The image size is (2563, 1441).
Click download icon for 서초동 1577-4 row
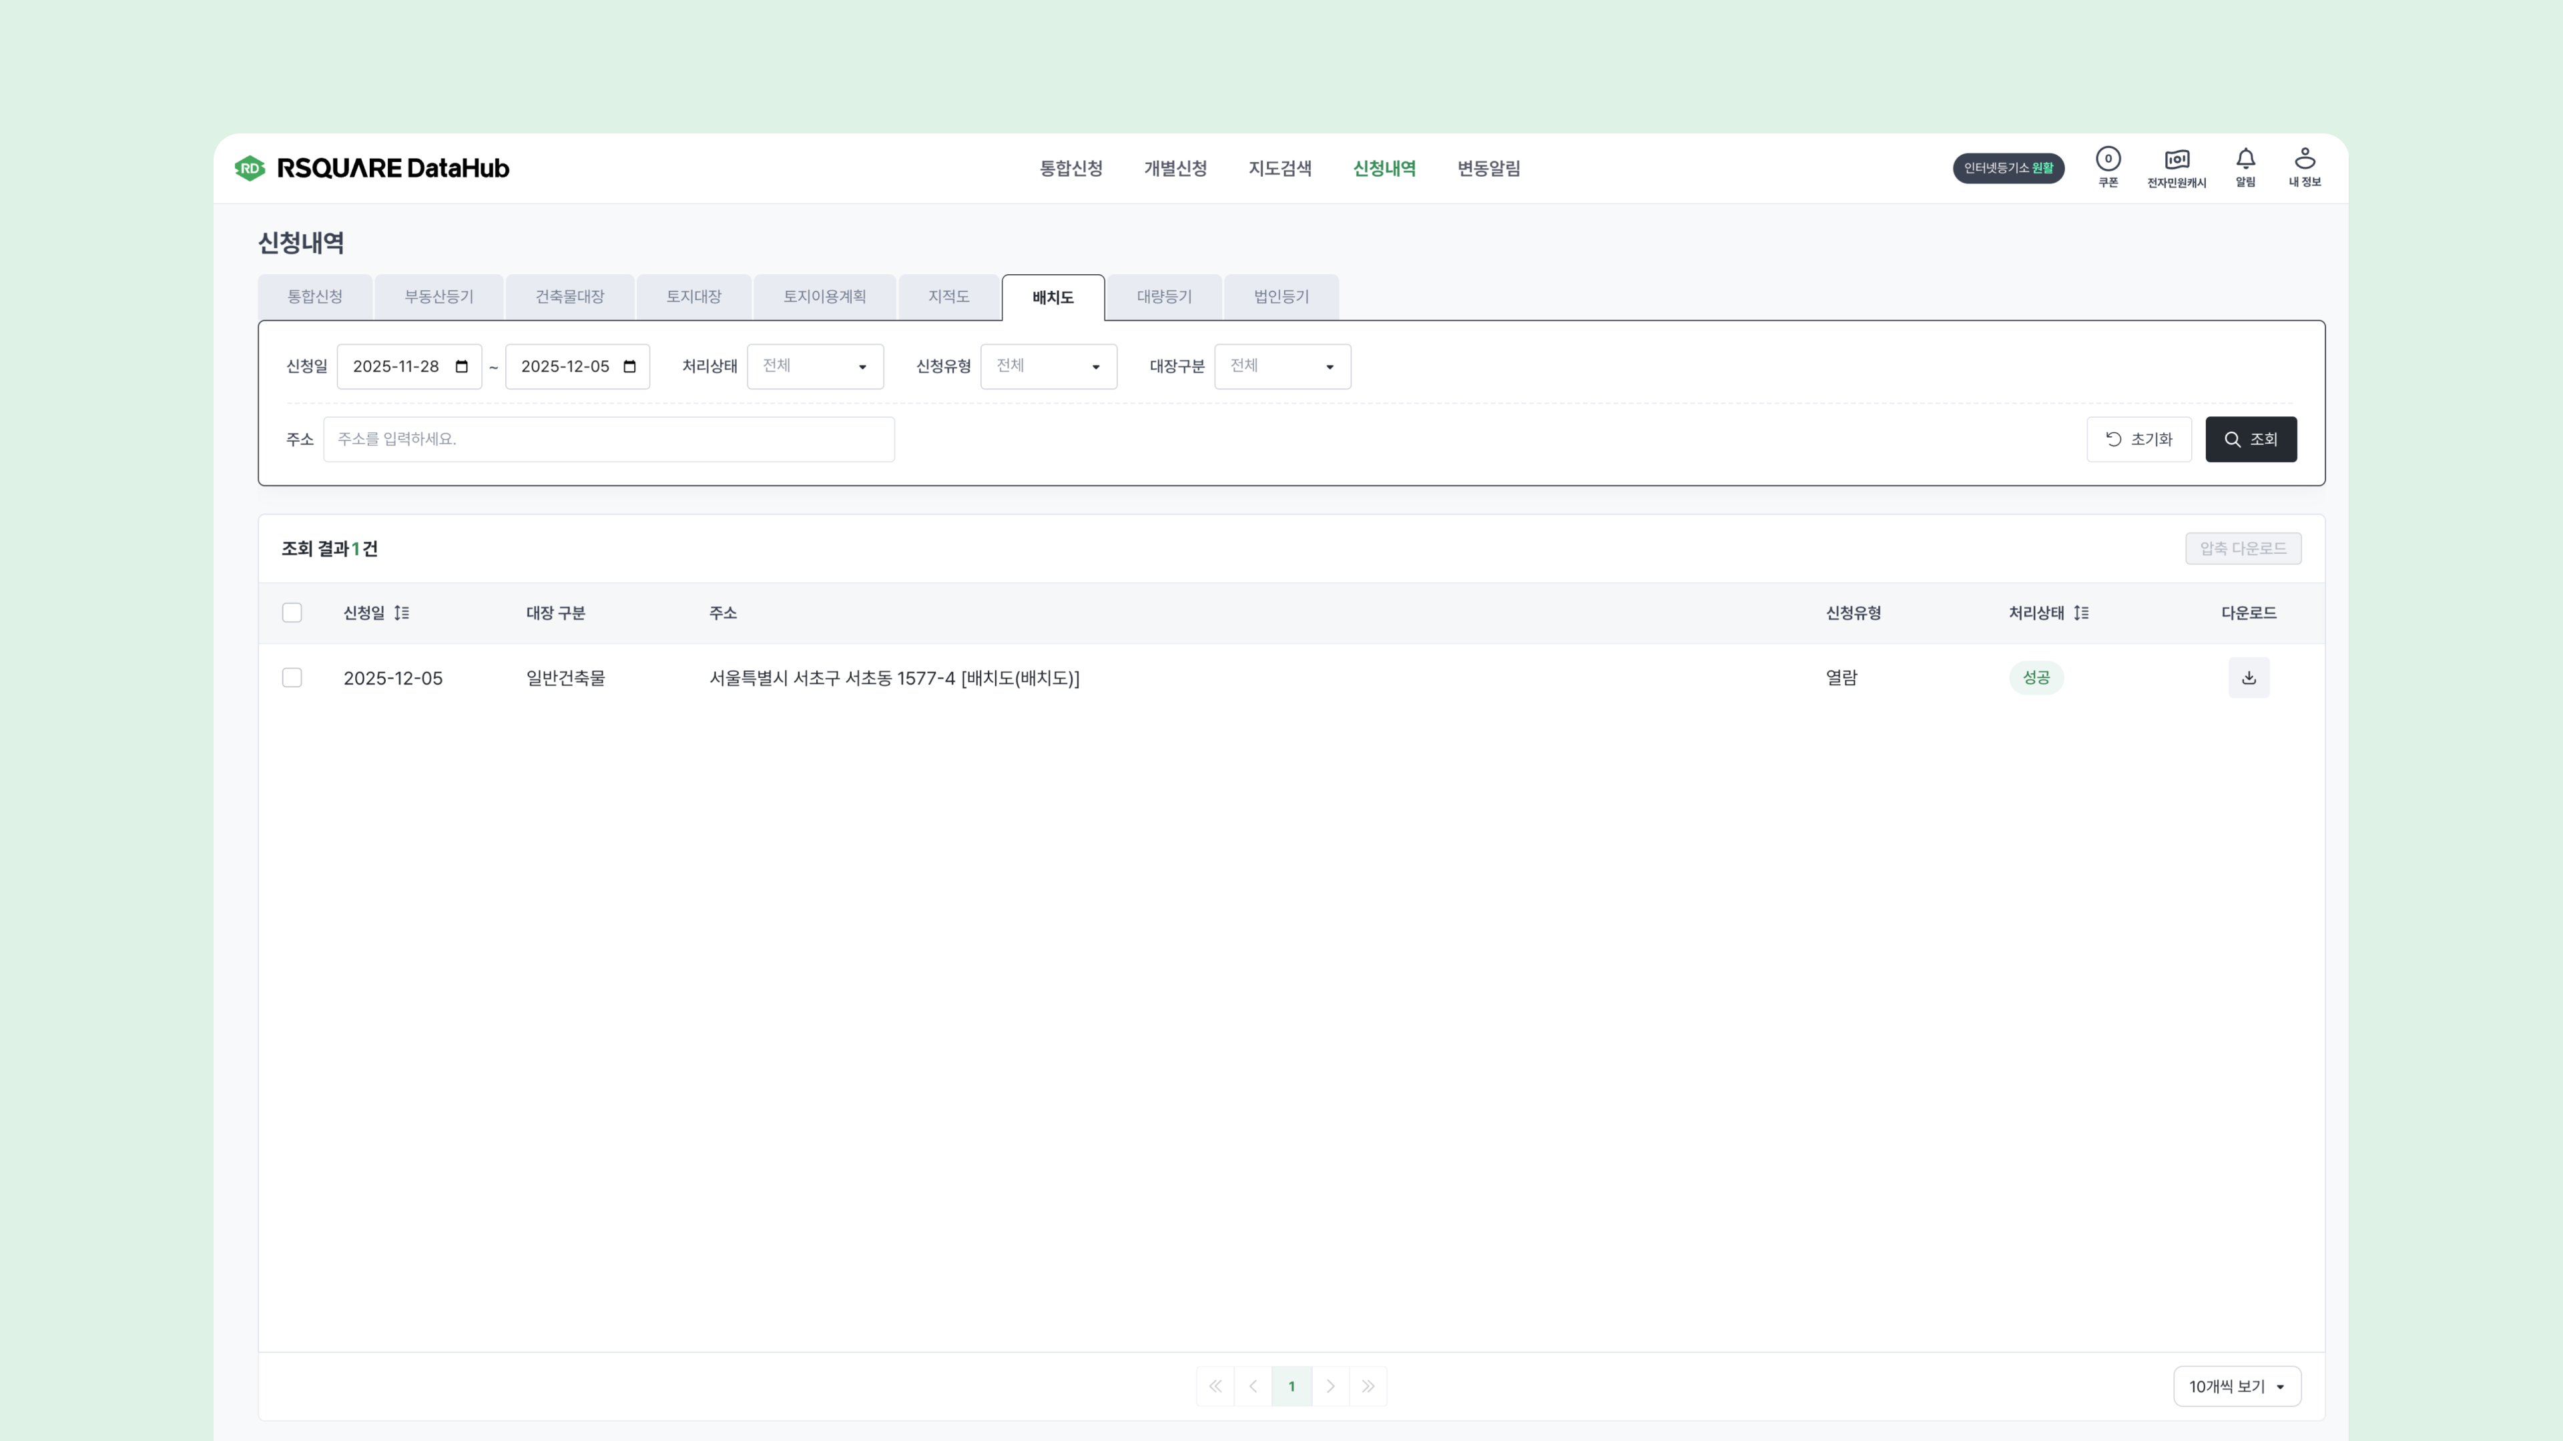[x=2247, y=678]
